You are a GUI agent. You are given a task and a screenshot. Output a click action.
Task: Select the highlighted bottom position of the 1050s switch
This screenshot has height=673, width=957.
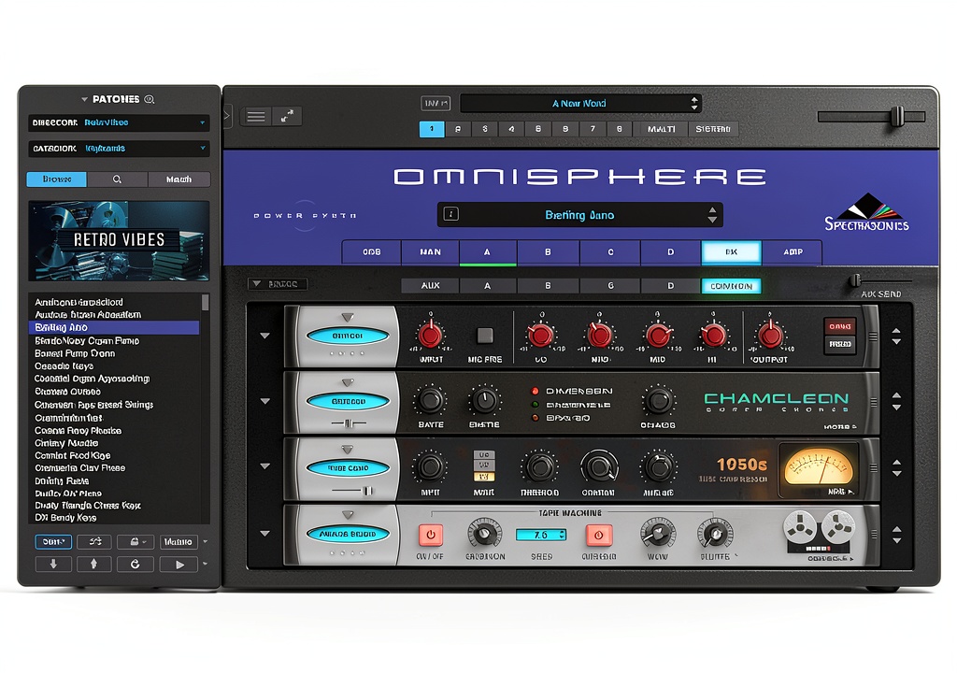click(483, 477)
